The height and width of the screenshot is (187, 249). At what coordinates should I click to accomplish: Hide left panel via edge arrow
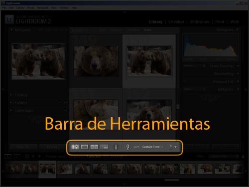pos(3,89)
